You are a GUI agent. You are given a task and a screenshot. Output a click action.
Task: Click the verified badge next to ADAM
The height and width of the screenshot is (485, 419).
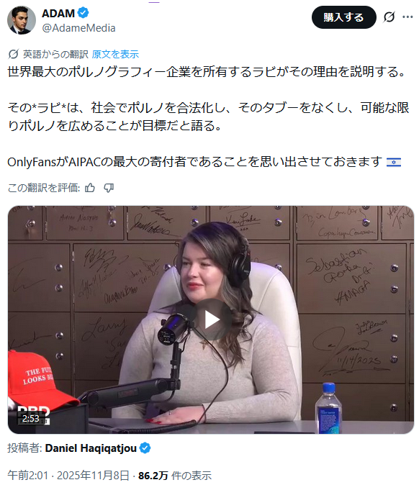click(x=83, y=13)
